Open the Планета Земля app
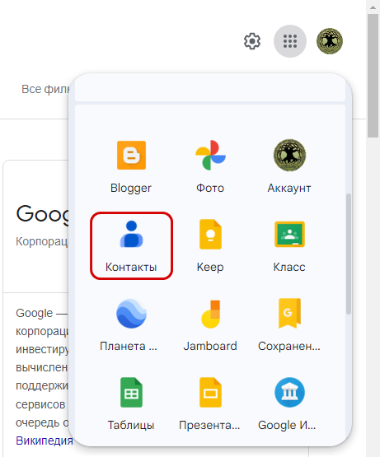This screenshot has width=380, height=457. coord(131,324)
